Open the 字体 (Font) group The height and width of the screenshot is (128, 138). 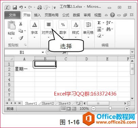tap(34, 29)
